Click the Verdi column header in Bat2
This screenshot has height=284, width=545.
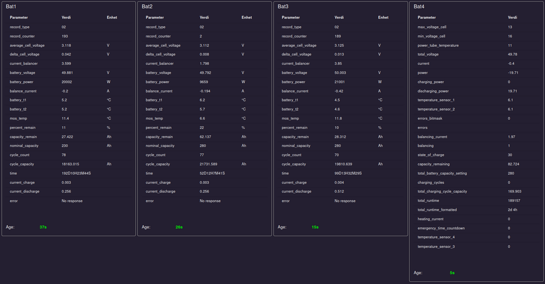pyautogui.click(x=204, y=17)
